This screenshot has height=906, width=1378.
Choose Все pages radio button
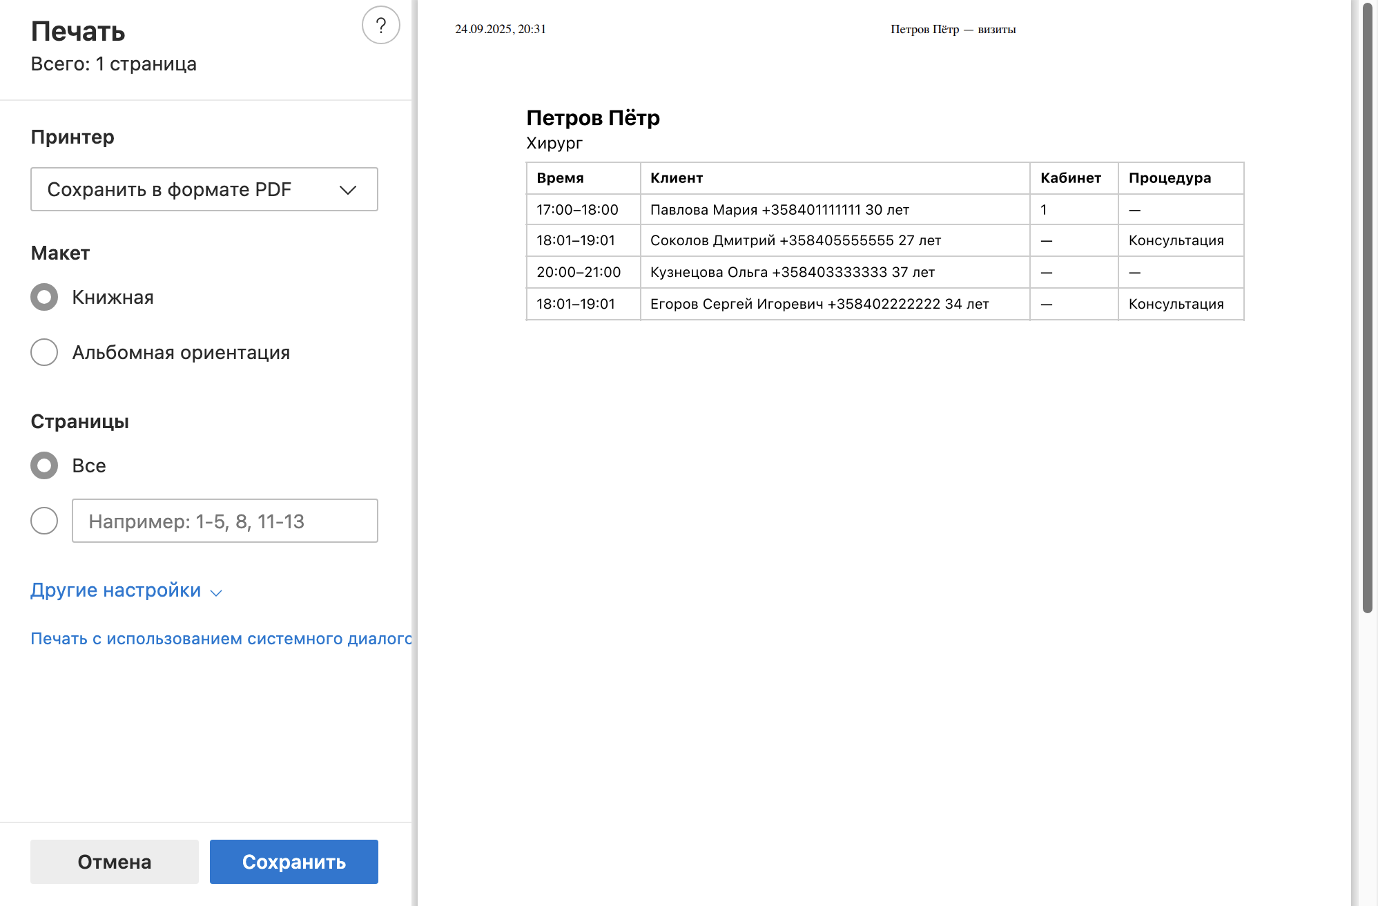[x=44, y=465]
